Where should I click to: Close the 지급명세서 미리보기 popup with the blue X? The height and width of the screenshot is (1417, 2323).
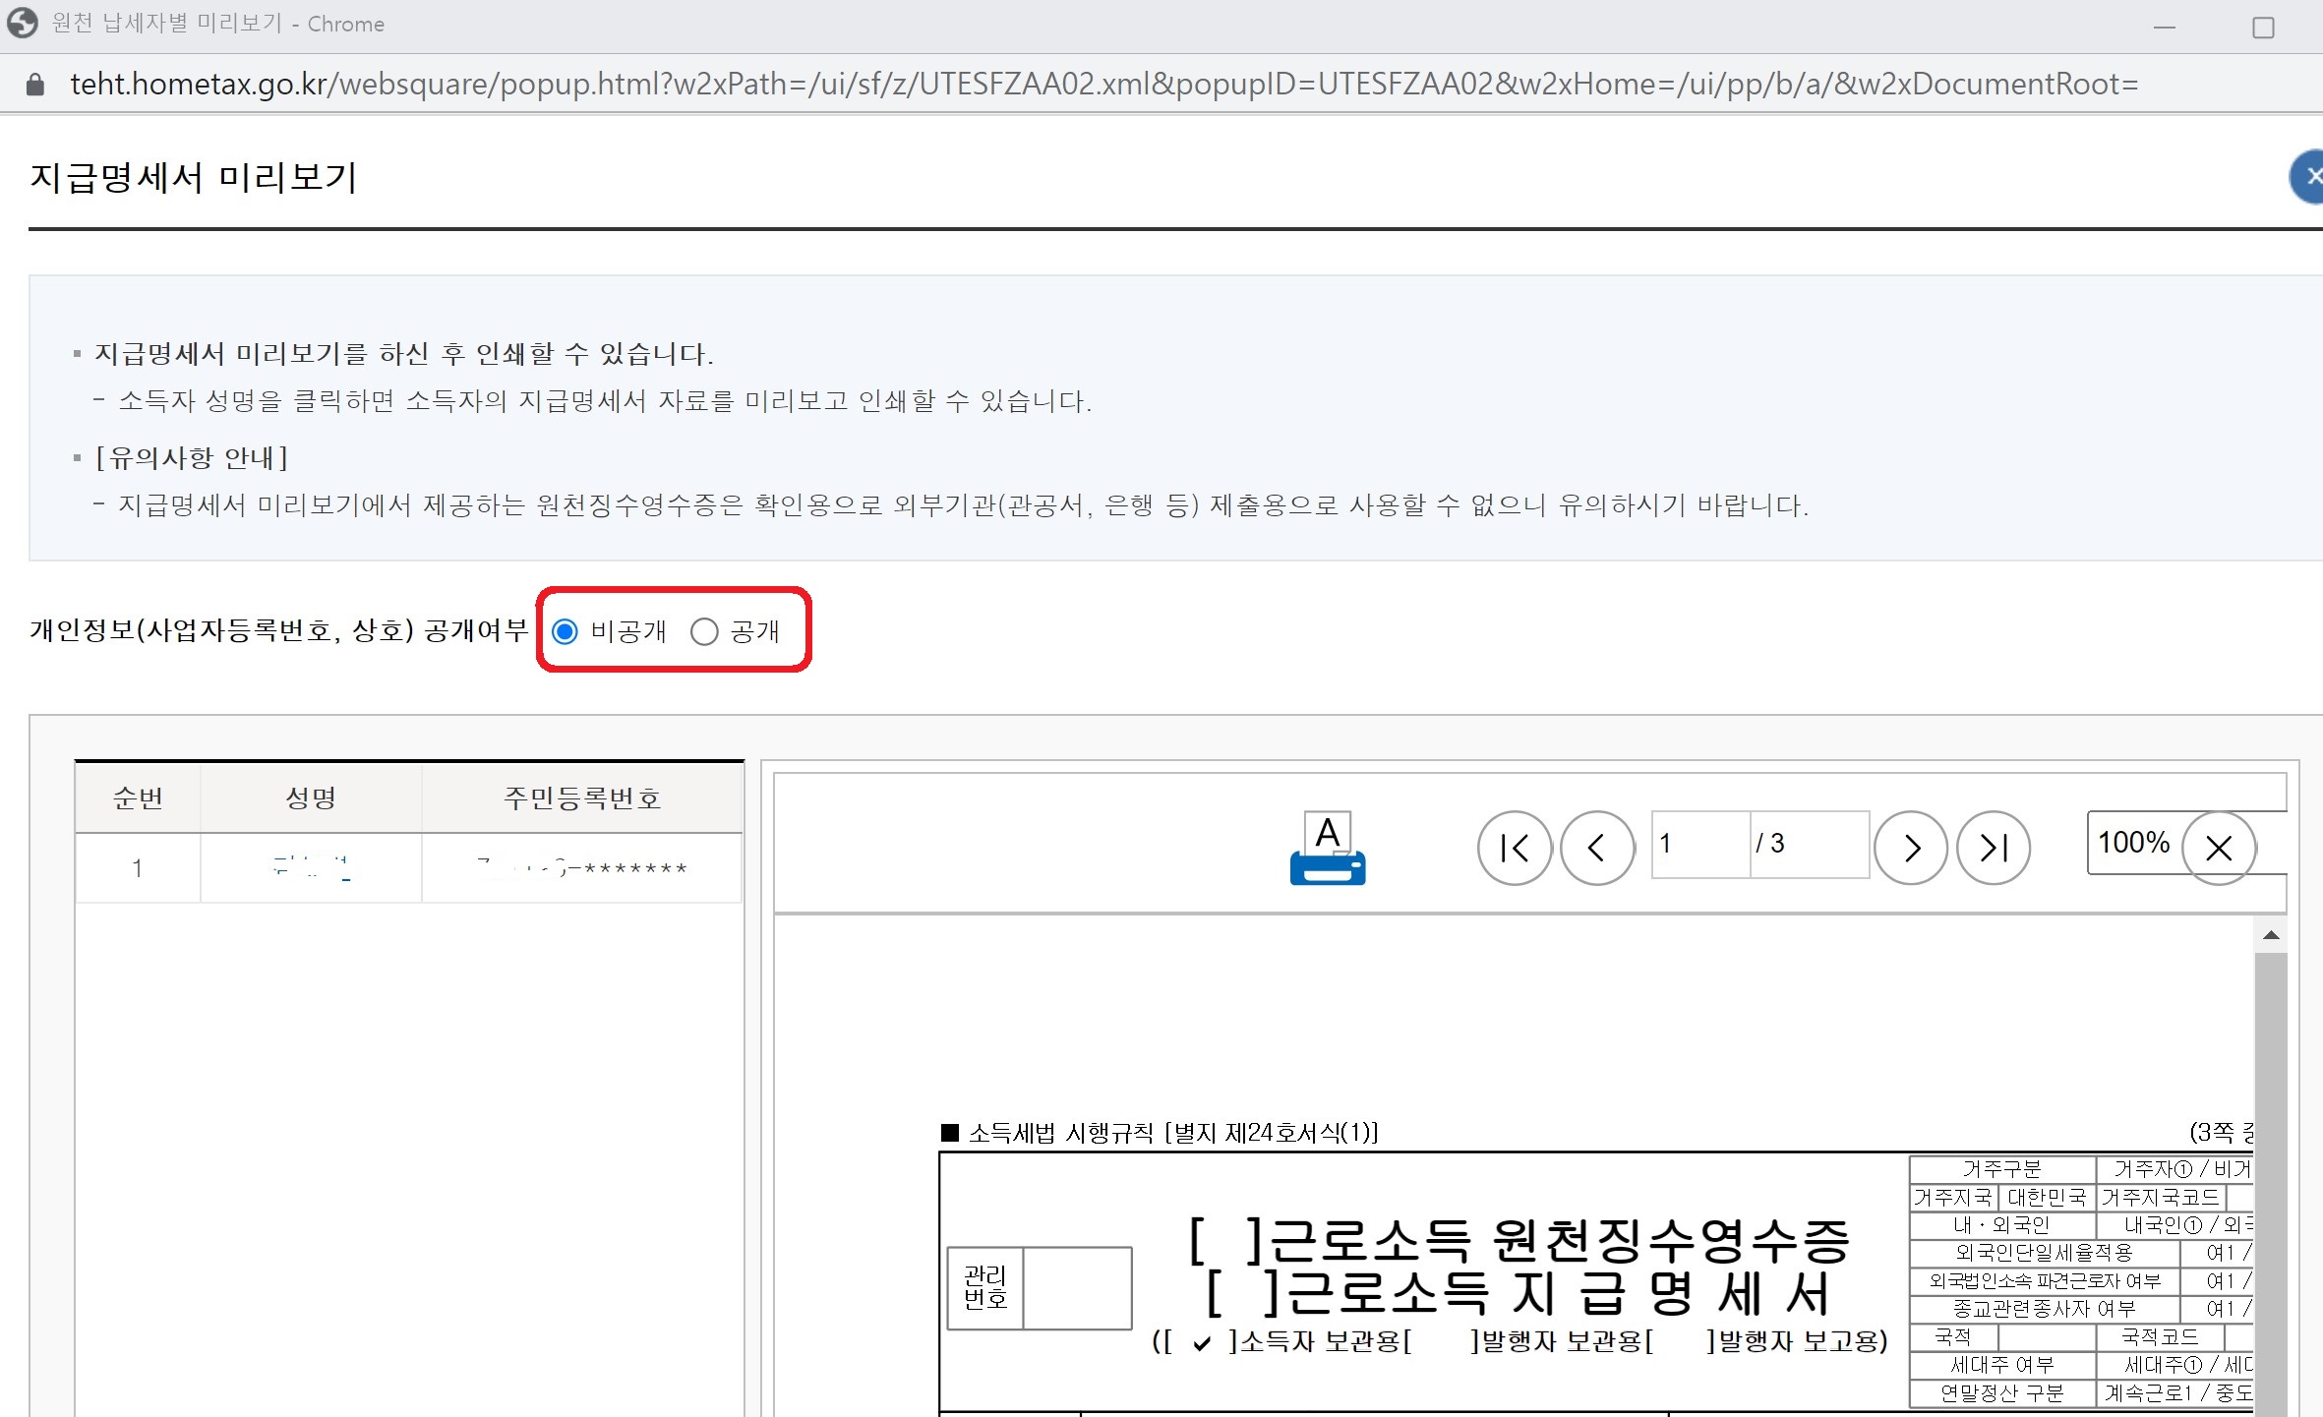pyautogui.click(x=2310, y=177)
